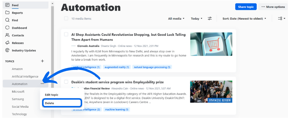Screen dimensions: 290x118
Task: Click the Dashboard ring icon
Action: click(x=7, y=28)
